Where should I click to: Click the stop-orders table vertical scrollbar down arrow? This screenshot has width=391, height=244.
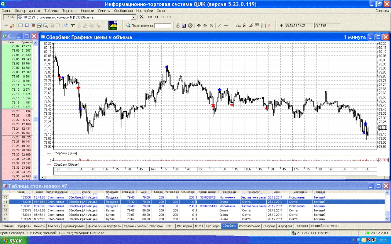coord(387,219)
